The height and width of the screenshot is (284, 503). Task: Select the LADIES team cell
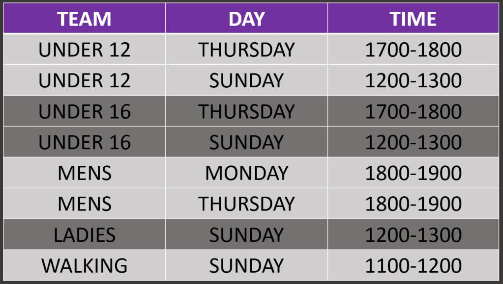(84, 235)
